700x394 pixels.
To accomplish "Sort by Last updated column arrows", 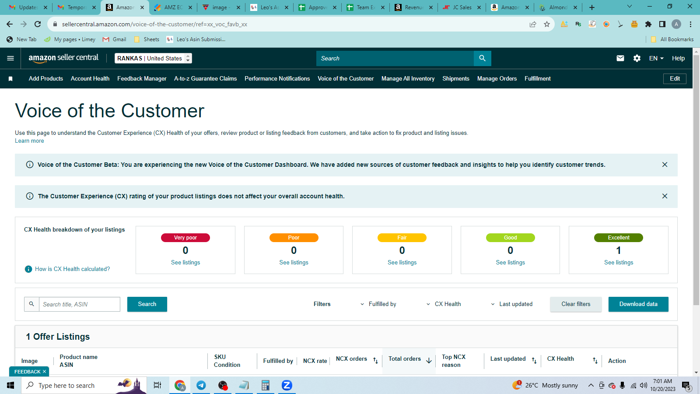I will 534,360.
